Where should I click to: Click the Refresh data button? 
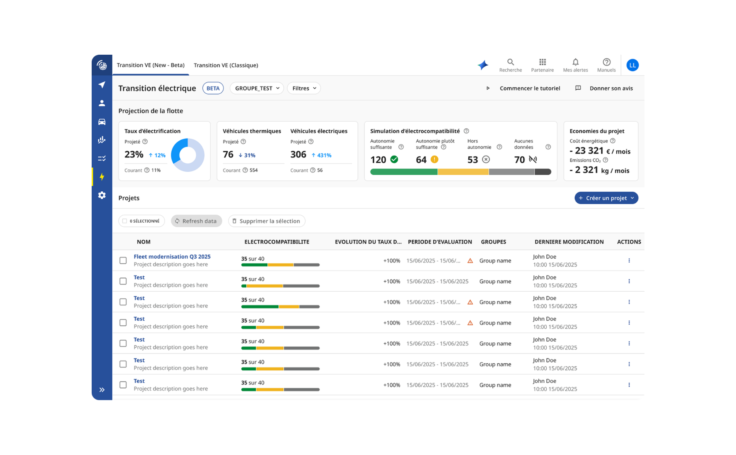tap(196, 221)
